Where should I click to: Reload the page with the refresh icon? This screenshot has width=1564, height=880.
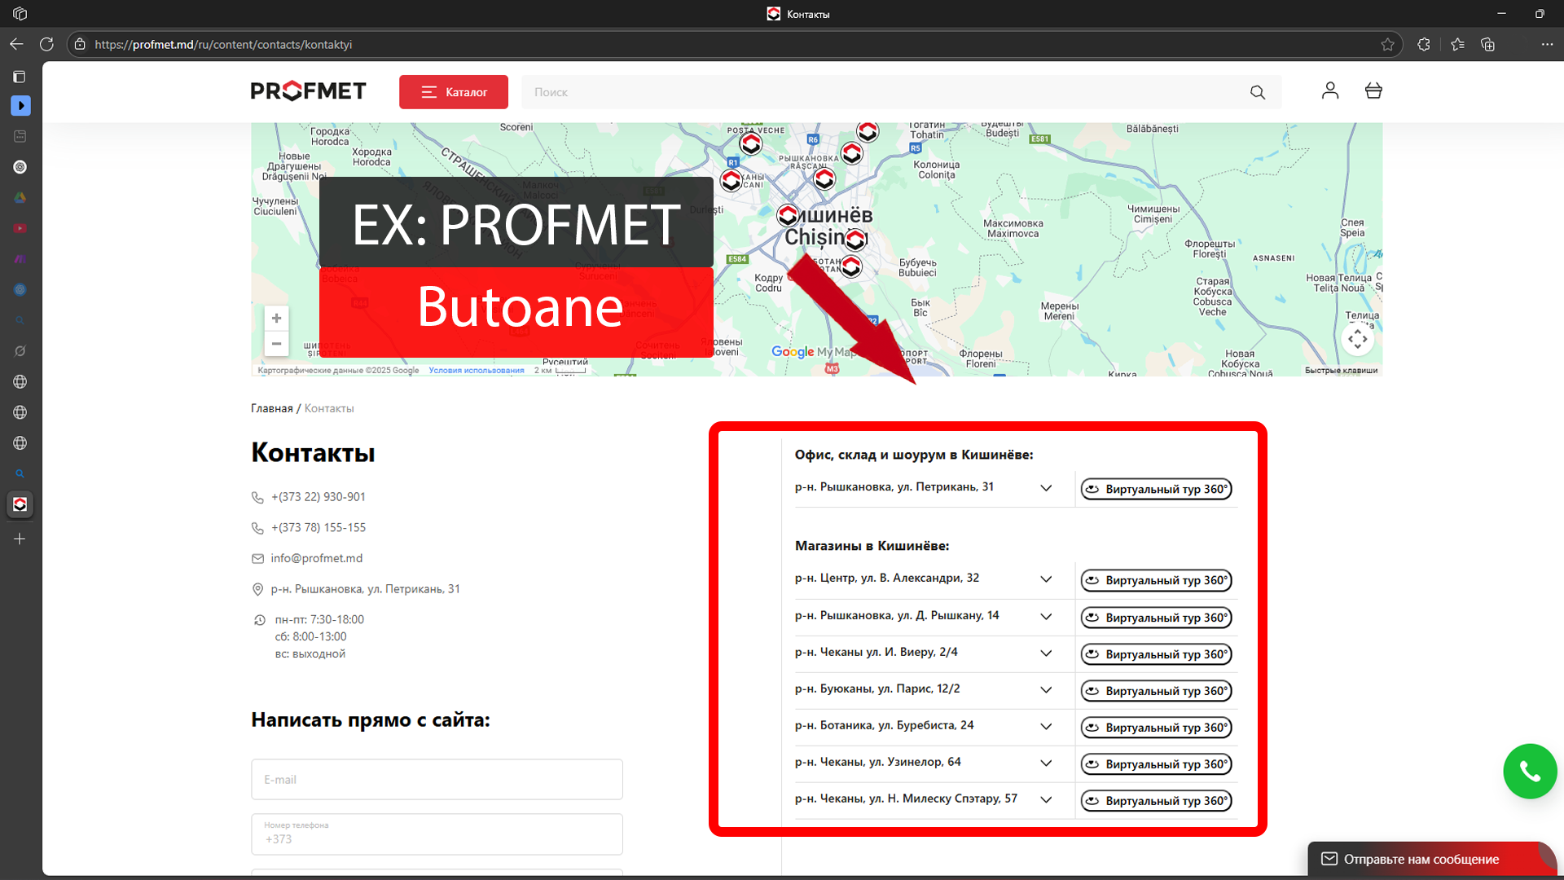click(x=46, y=44)
